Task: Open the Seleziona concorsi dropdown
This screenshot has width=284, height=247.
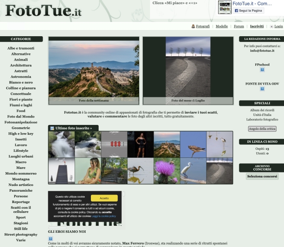Action: (x=262, y=176)
